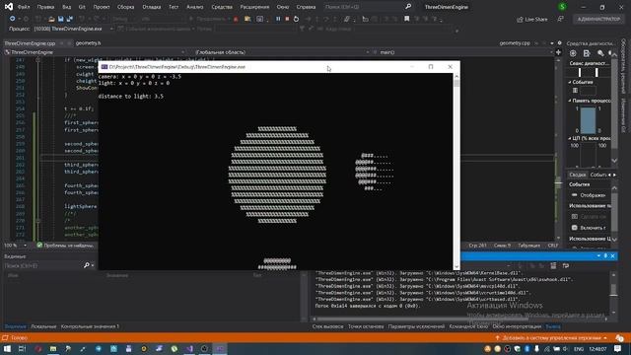This screenshot has width=631, height=355.
Task: Switch to the ThreeDimenEngine.cpp tab
Action: [x=30, y=43]
